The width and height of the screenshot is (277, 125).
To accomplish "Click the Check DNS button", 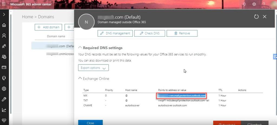I will point(149,33).
